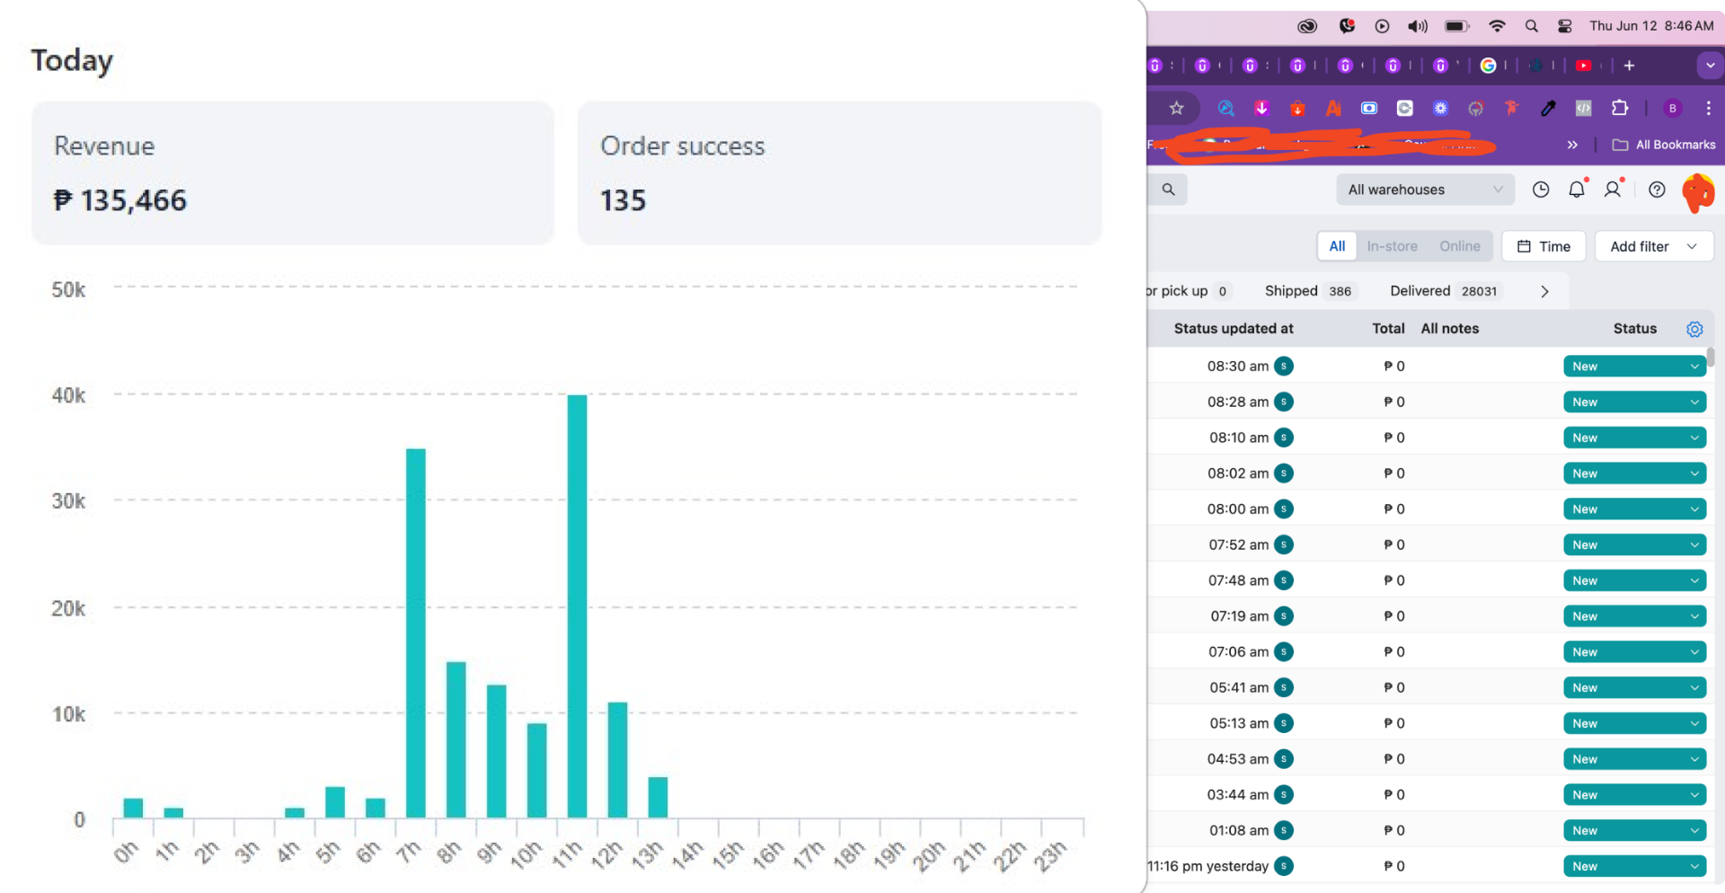Click the 11h bar in revenue chart
The height and width of the screenshot is (893, 1725).
click(x=577, y=606)
